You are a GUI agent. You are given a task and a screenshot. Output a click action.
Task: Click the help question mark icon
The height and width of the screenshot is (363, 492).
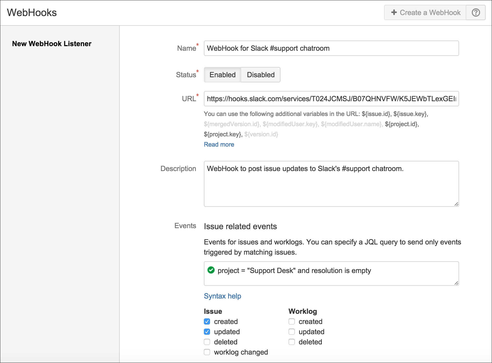pos(476,12)
